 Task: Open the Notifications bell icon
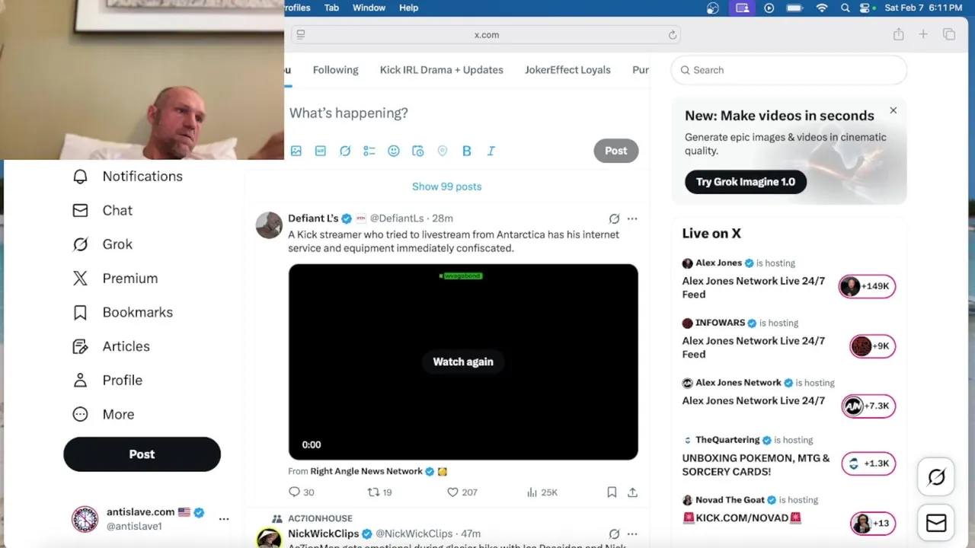click(x=80, y=177)
